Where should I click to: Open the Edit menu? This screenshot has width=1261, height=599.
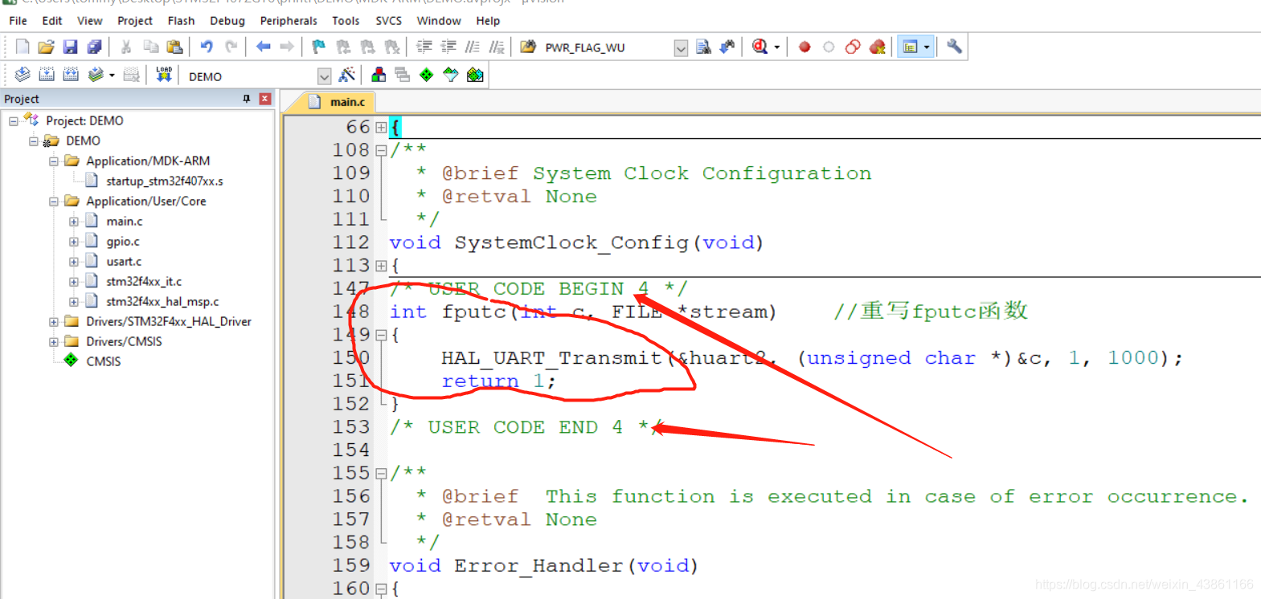[52, 21]
